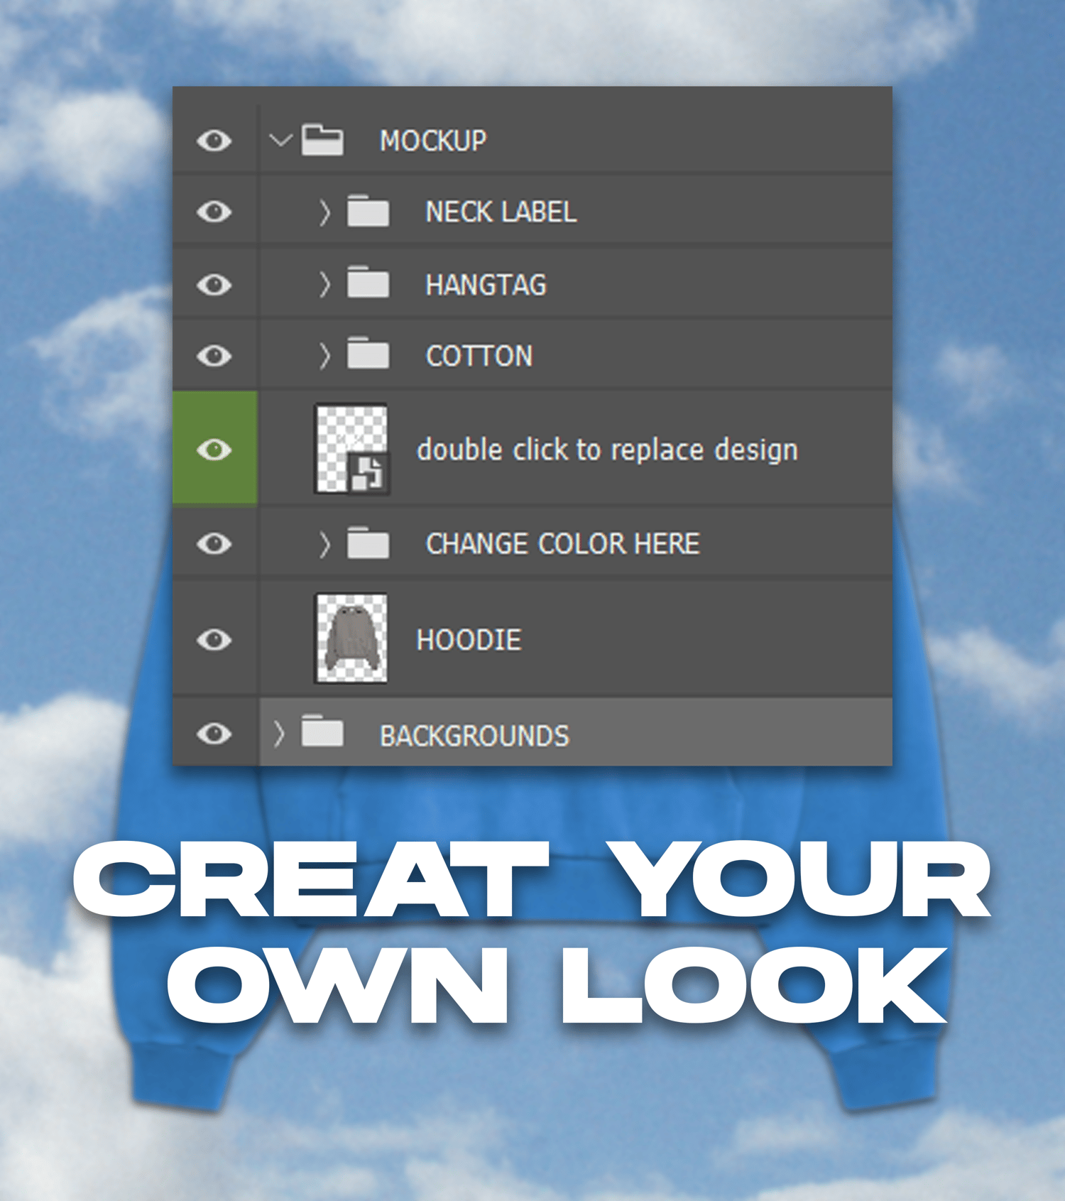
Task: Select the BACKGROUNDS group name
Action: coord(474,736)
